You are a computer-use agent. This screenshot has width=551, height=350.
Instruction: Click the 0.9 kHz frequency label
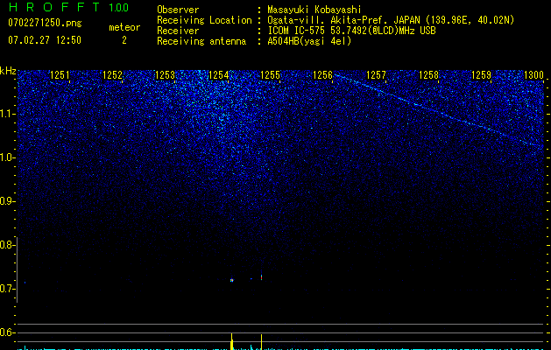coord(6,201)
